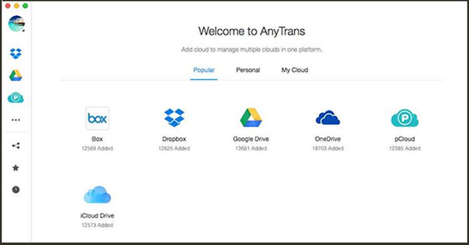
Task: Add the pCloud cloud from grid
Action: click(405, 118)
